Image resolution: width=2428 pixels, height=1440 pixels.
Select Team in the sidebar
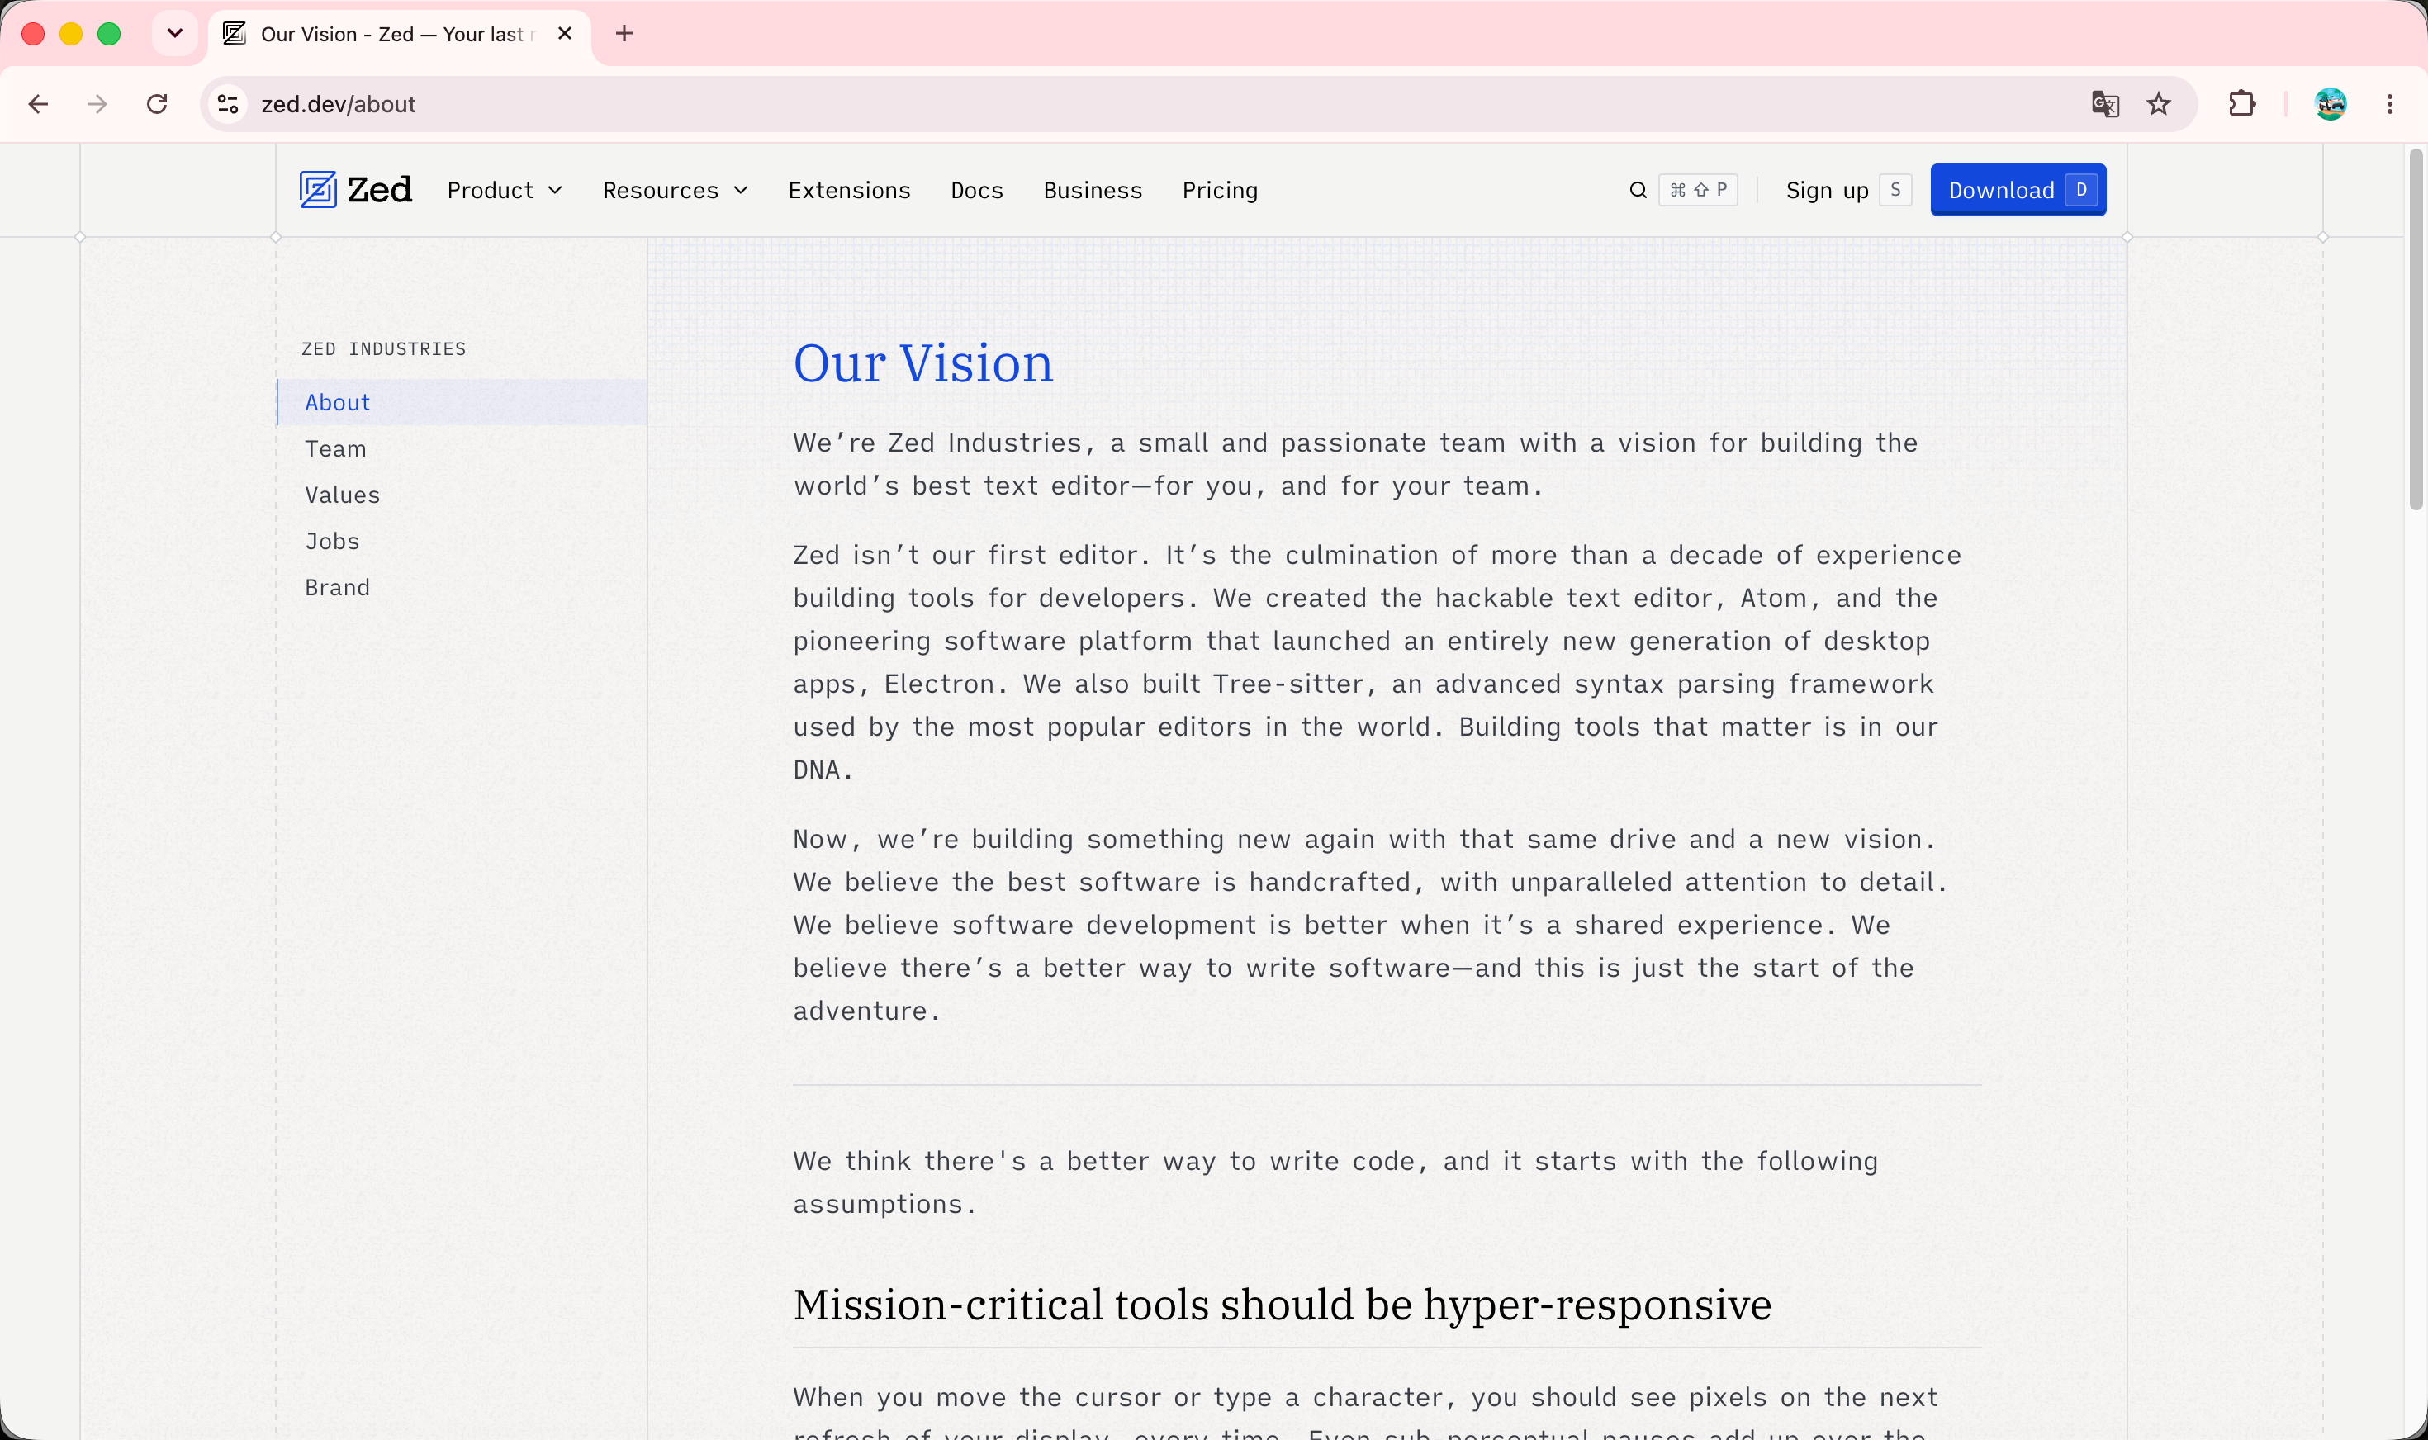(x=462, y=449)
